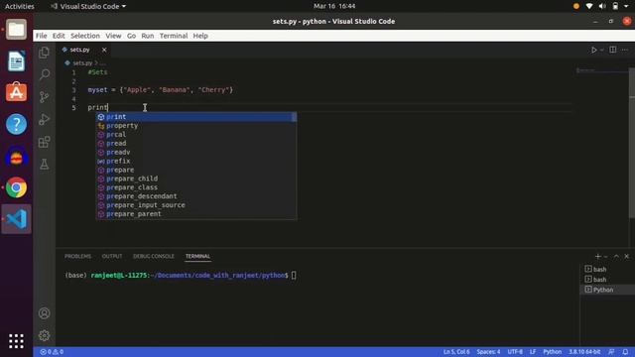Click the editor minimap
Viewport: 635px width, 357px height.
tap(603, 70)
